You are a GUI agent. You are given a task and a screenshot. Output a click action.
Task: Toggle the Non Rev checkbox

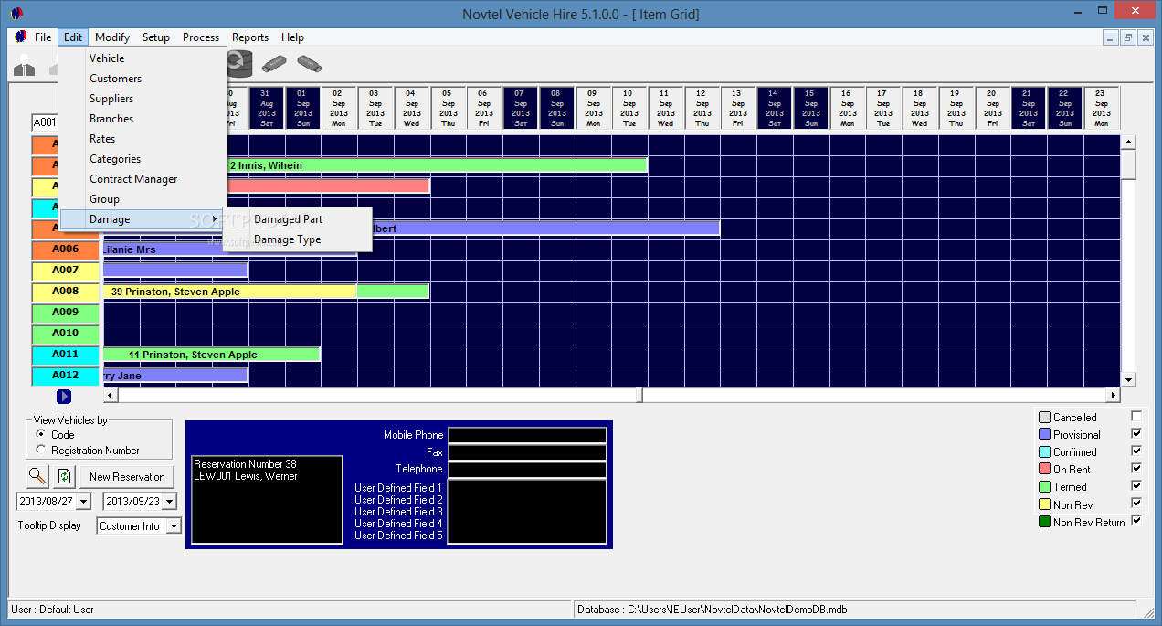(1136, 503)
